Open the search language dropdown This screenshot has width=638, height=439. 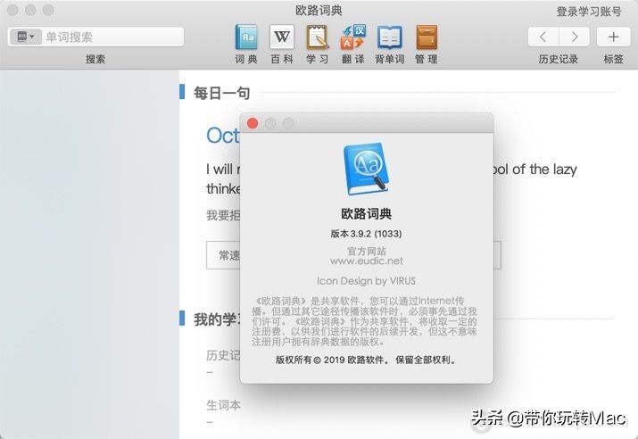tap(26, 37)
